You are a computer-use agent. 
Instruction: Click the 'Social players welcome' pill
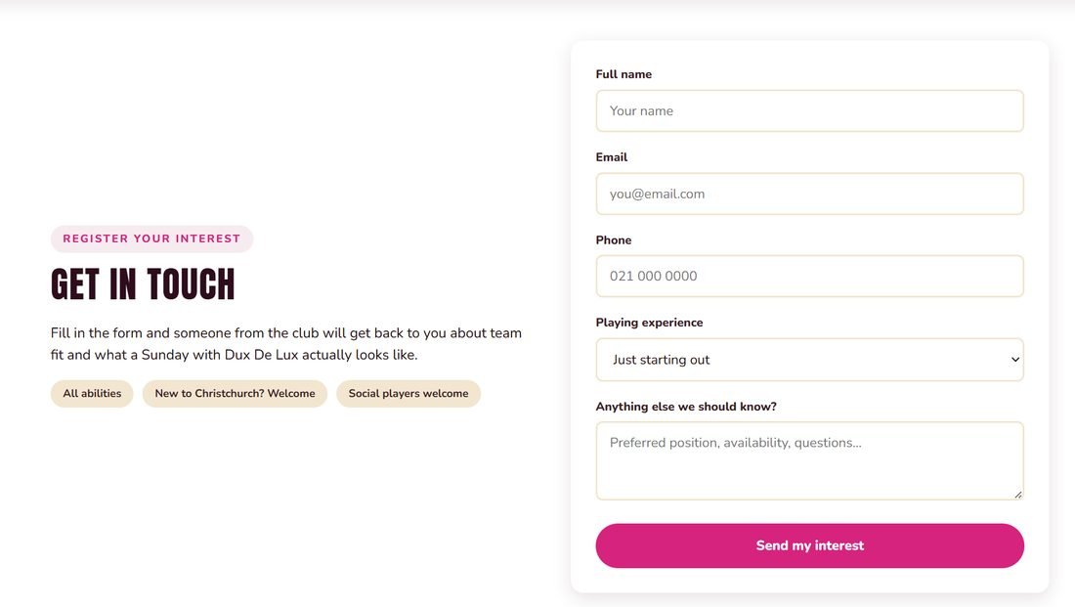(408, 394)
